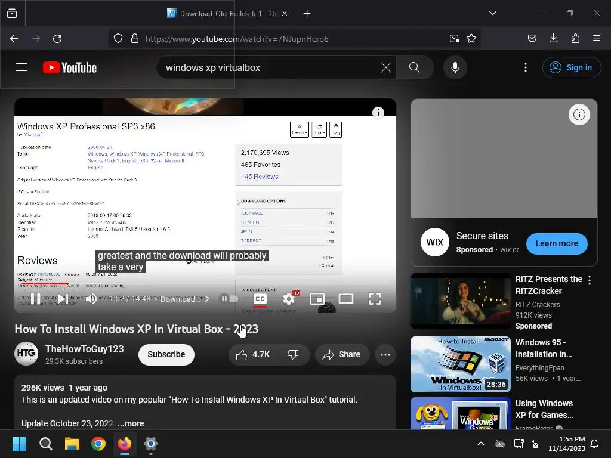Image resolution: width=611 pixels, height=458 pixels.
Task: Open TheHowToGuy123 channel avatar
Action: (x=26, y=354)
